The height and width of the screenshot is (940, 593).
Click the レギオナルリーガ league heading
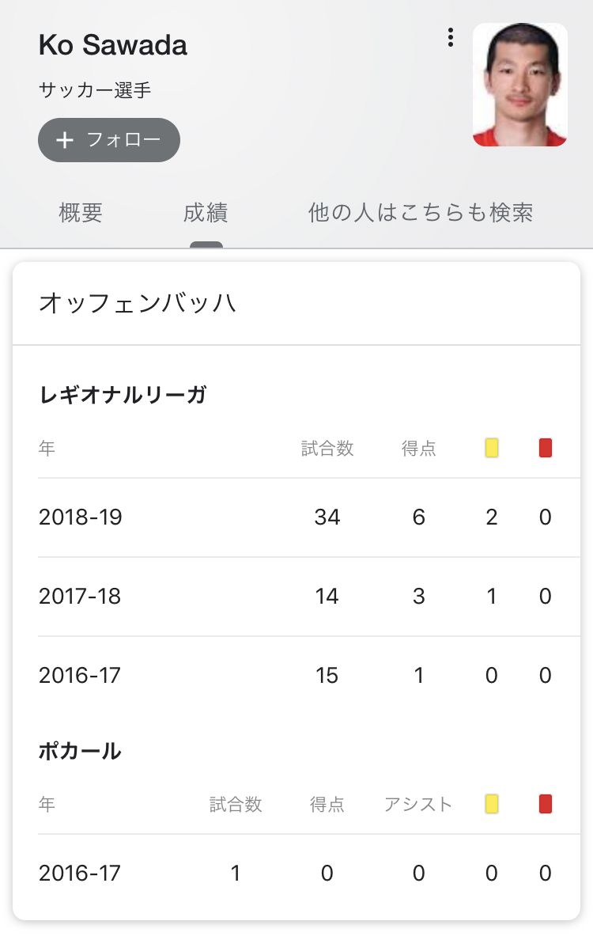click(x=123, y=395)
